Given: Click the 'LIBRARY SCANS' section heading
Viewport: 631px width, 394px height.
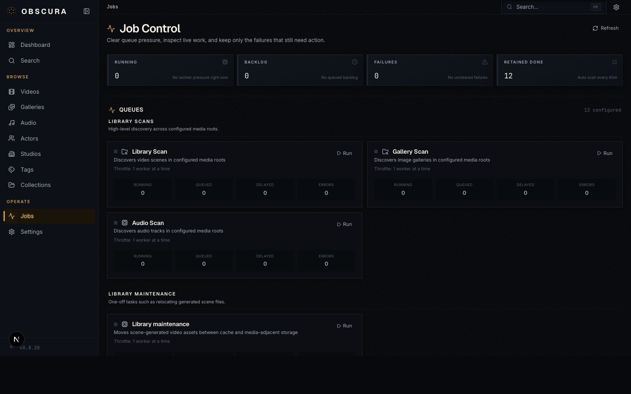Looking at the screenshot, I should click(131, 122).
